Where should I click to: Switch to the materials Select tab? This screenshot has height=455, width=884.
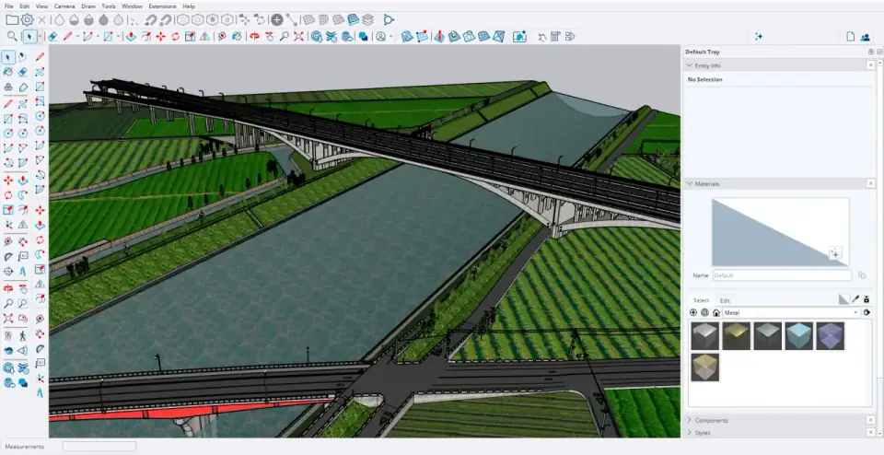[701, 300]
